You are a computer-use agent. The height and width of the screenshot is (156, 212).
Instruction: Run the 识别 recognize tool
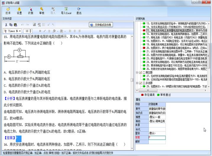pyautogui.click(x=30, y=11)
